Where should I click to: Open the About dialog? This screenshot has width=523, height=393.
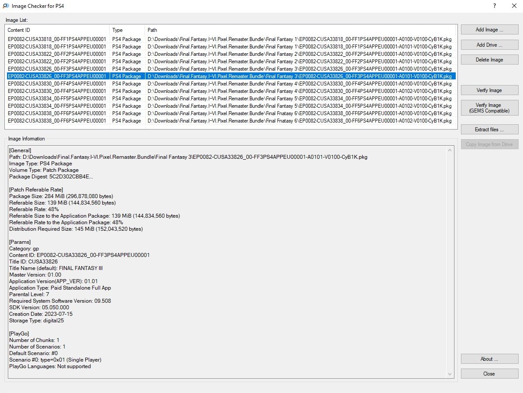click(x=489, y=359)
